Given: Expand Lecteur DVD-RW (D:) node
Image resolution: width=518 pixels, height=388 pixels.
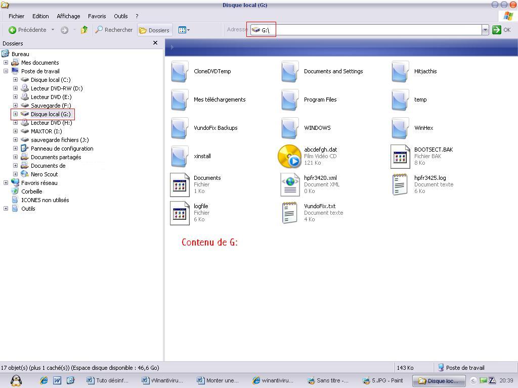Looking at the screenshot, I should (x=15, y=88).
